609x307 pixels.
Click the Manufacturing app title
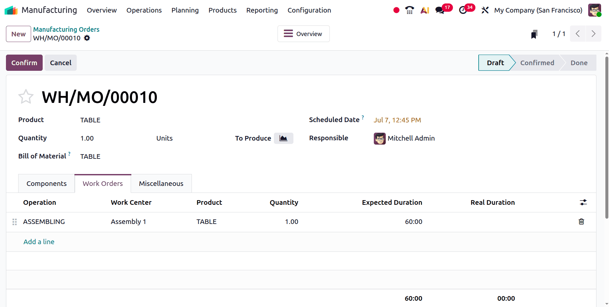click(x=49, y=10)
